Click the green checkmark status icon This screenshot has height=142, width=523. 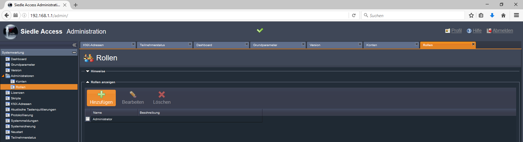click(x=260, y=30)
